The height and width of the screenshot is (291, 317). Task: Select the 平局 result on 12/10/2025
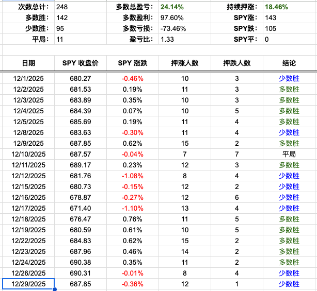[290, 155]
